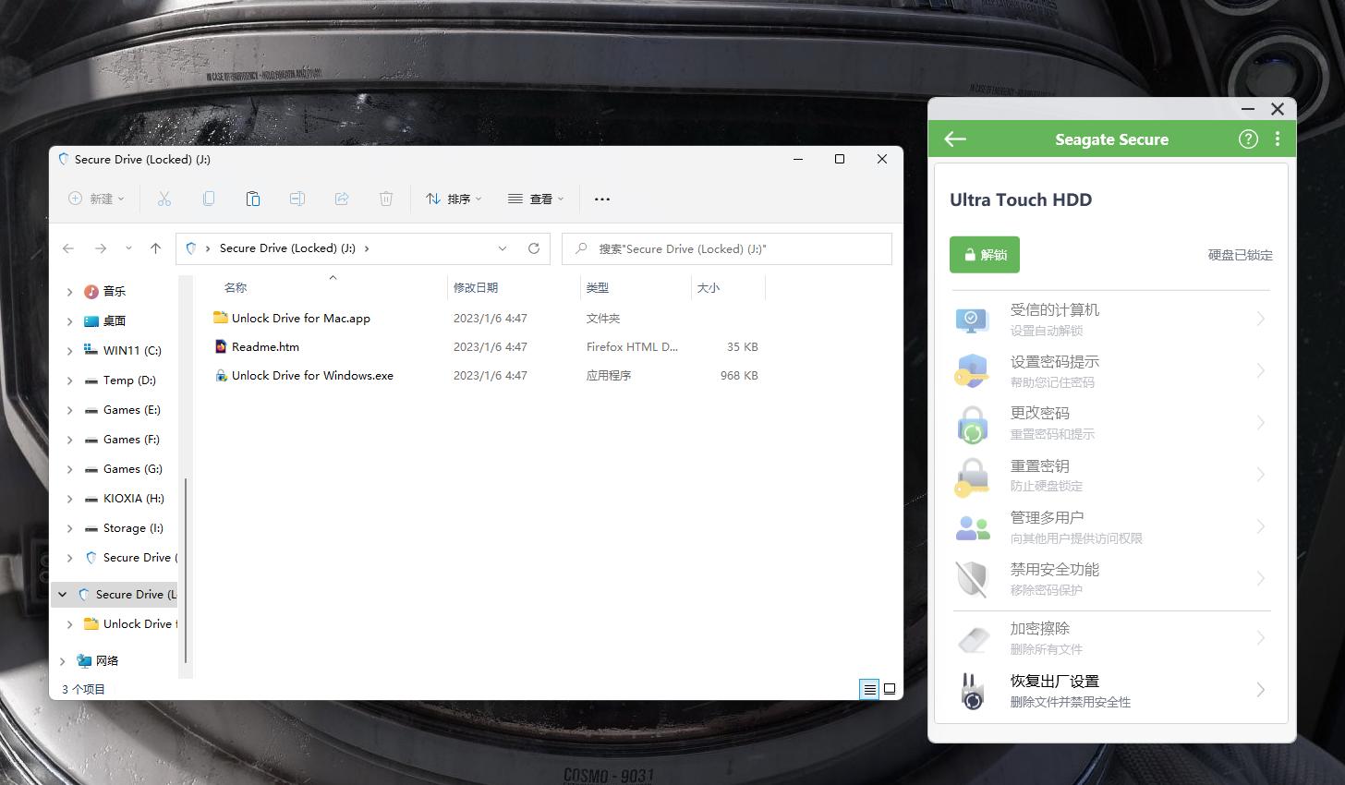Open the 排序 sort dropdown
Viewport: 1345px width, 785px height.
pyautogui.click(x=454, y=199)
